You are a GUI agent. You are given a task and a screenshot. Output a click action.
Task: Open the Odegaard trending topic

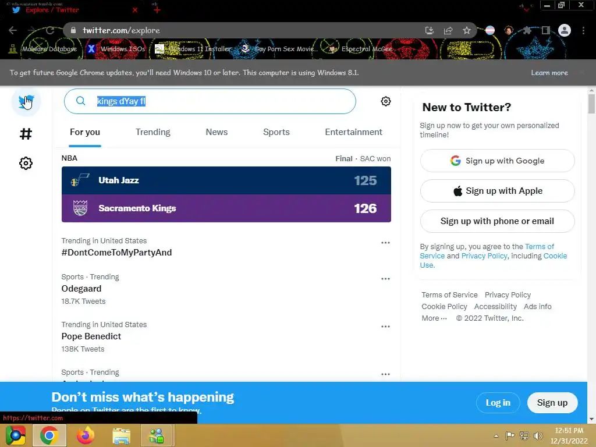point(81,289)
